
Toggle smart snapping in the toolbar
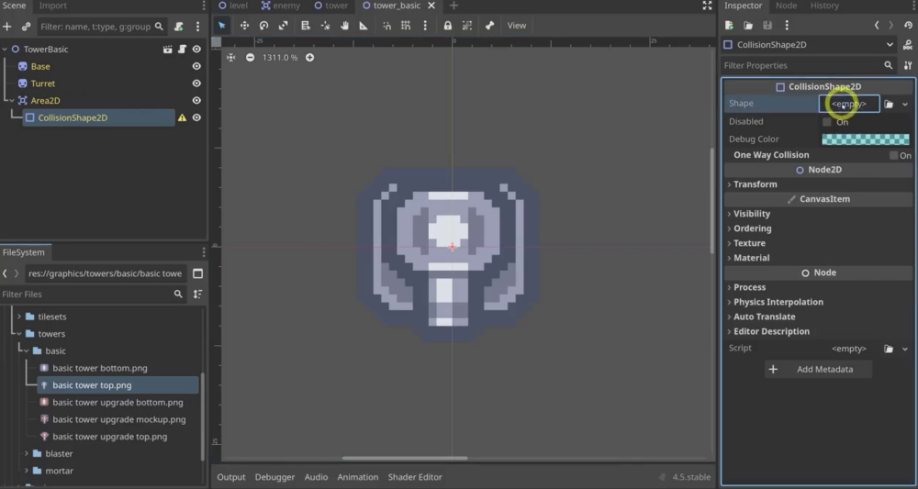tap(387, 26)
